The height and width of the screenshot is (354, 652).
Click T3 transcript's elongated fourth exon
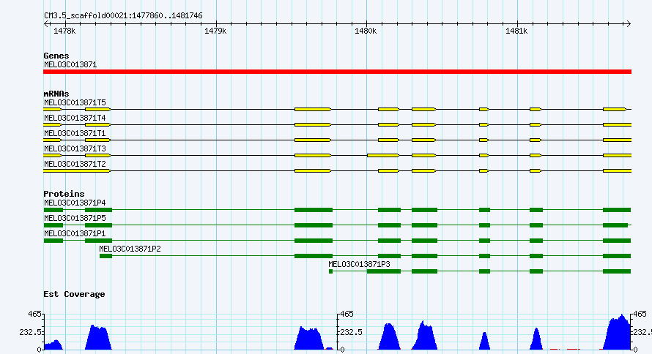(x=383, y=156)
